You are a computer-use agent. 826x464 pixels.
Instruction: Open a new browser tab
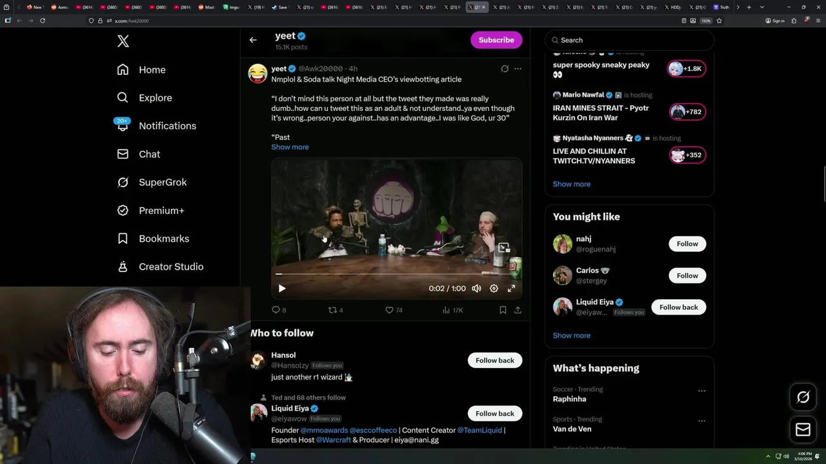pos(749,7)
